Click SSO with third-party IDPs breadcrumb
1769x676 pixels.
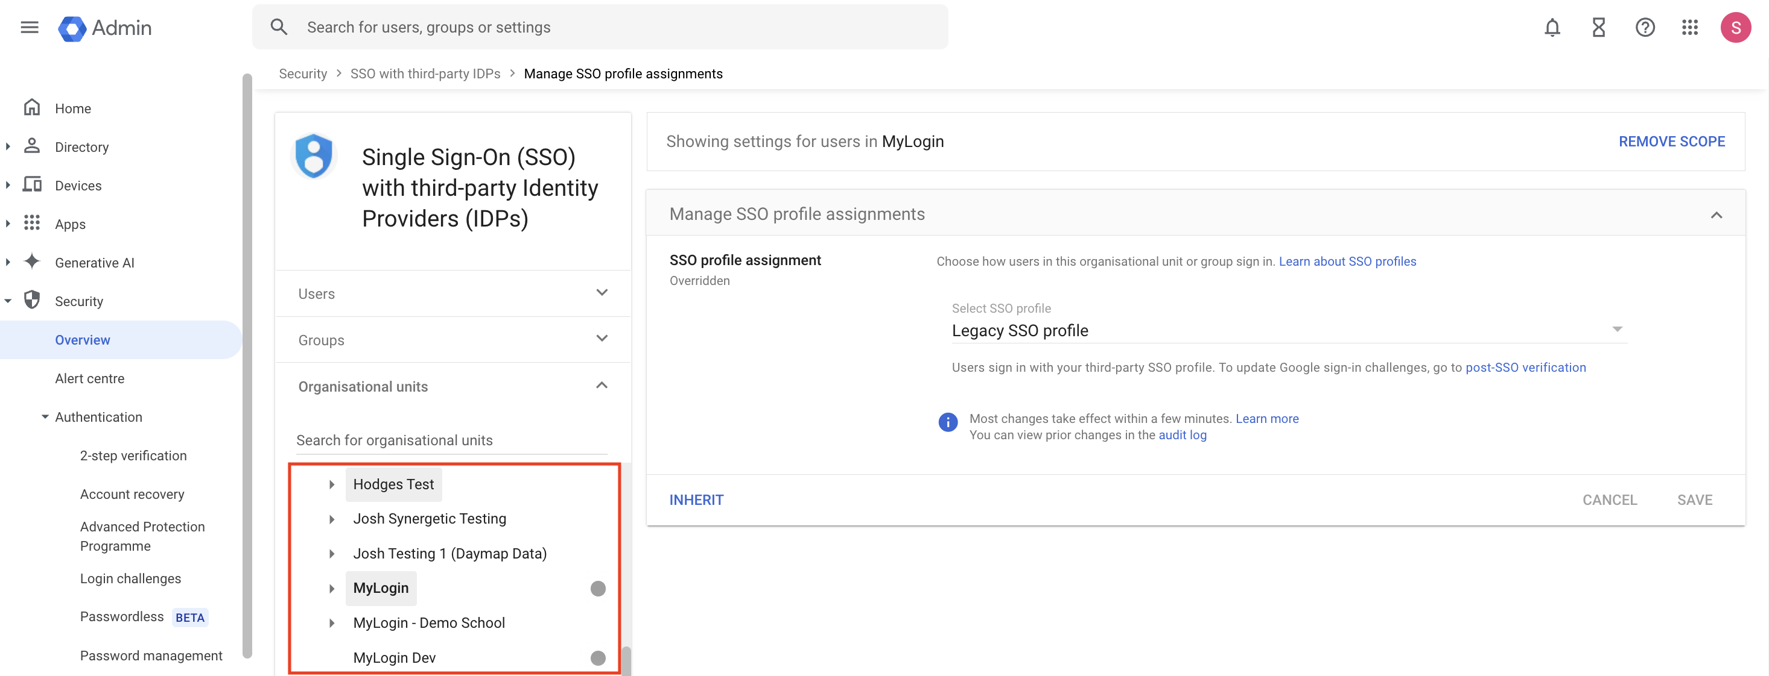pyautogui.click(x=425, y=74)
